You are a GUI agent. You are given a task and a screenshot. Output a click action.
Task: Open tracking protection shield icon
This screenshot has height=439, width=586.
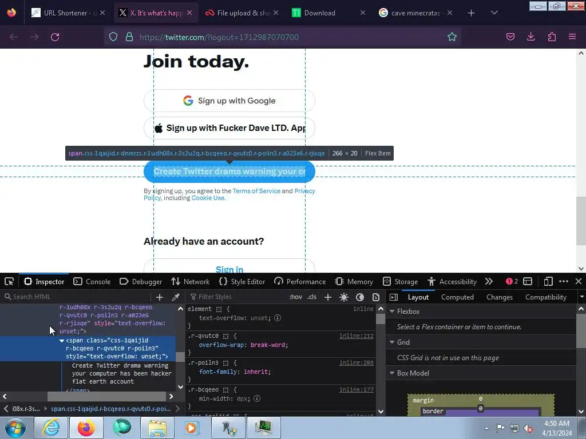click(113, 37)
